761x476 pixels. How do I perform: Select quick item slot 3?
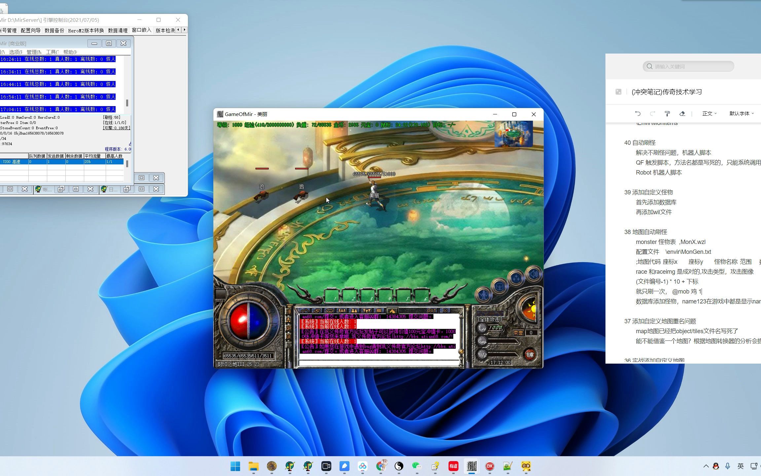tap(368, 296)
